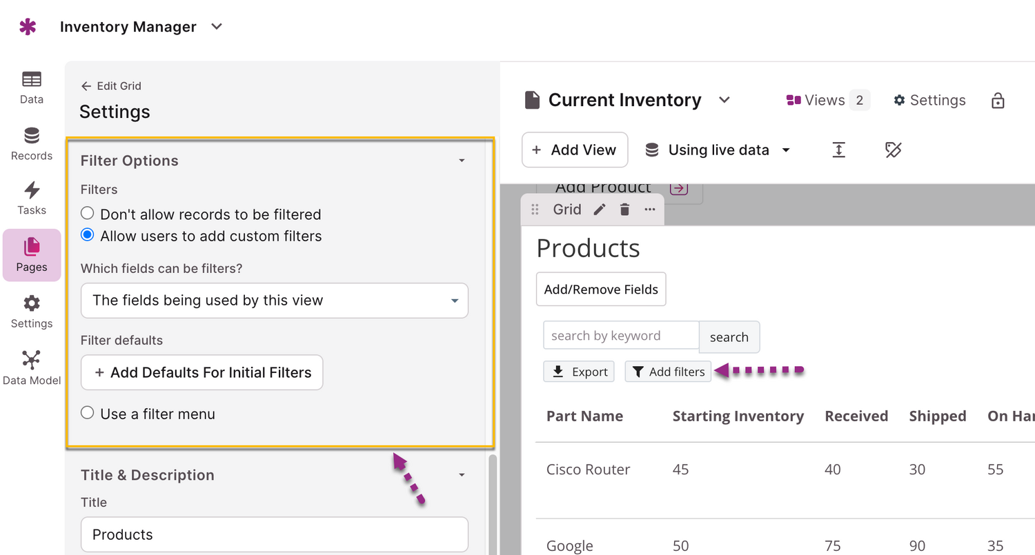Image resolution: width=1035 pixels, height=555 pixels.
Task: Click the row height spacing icon
Action: [x=838, y=150]
